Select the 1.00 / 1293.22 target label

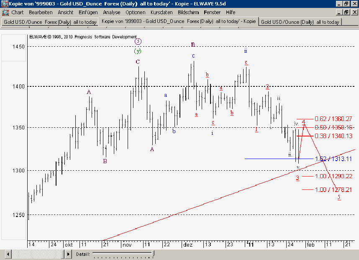coord(333,176)
